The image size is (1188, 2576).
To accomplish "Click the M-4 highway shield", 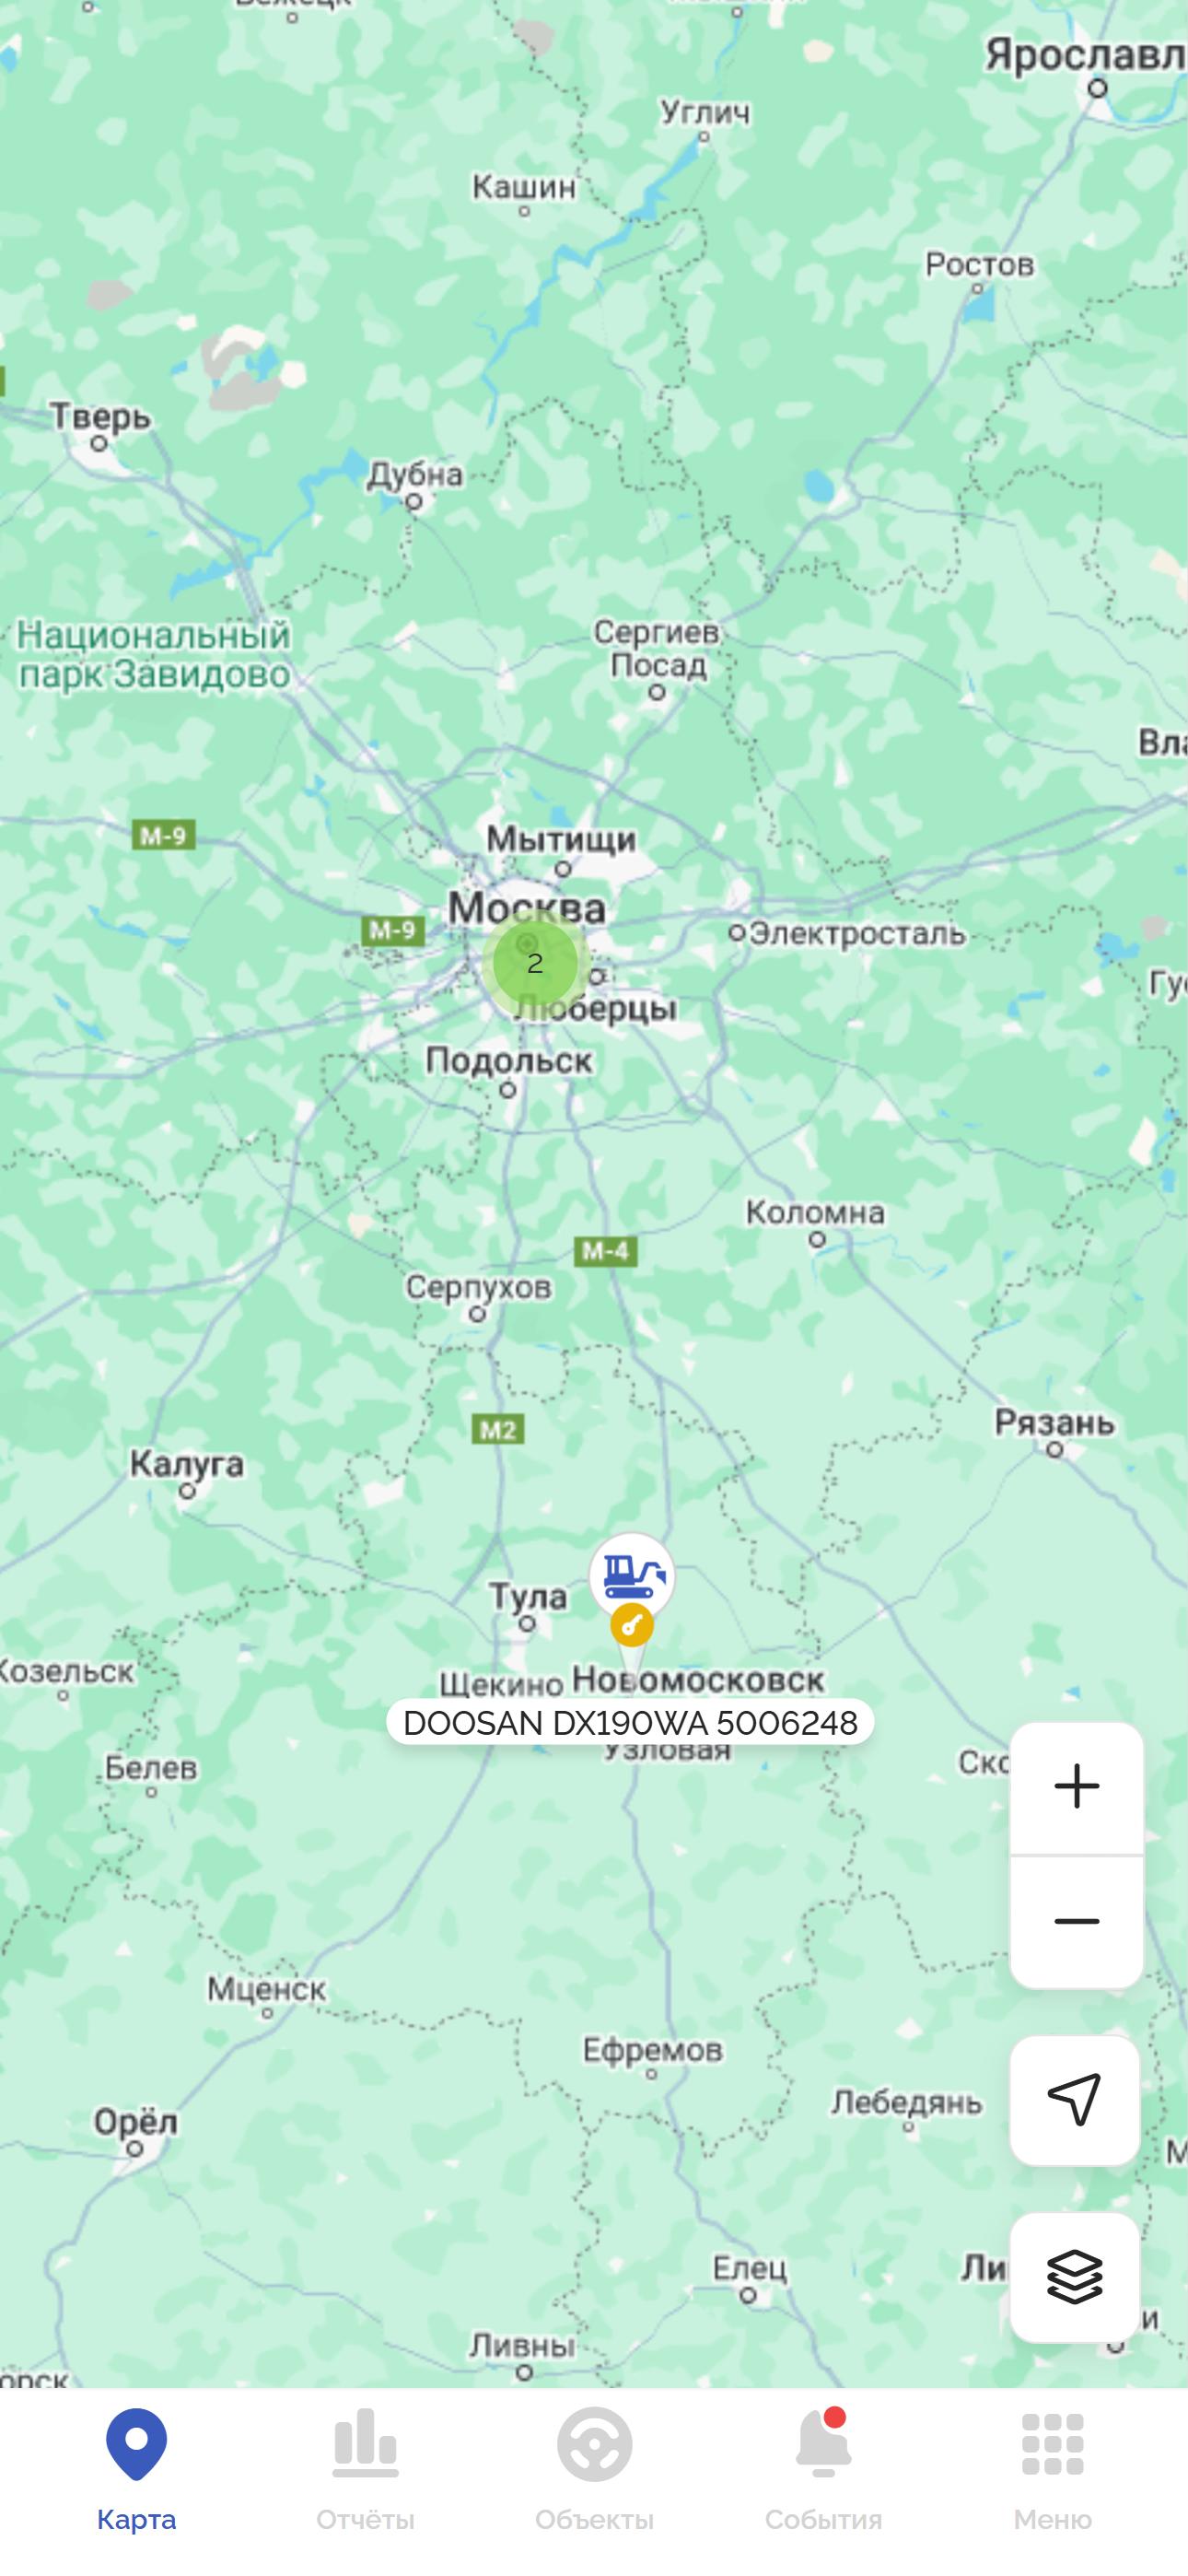I will click(x=605, y=1251).
